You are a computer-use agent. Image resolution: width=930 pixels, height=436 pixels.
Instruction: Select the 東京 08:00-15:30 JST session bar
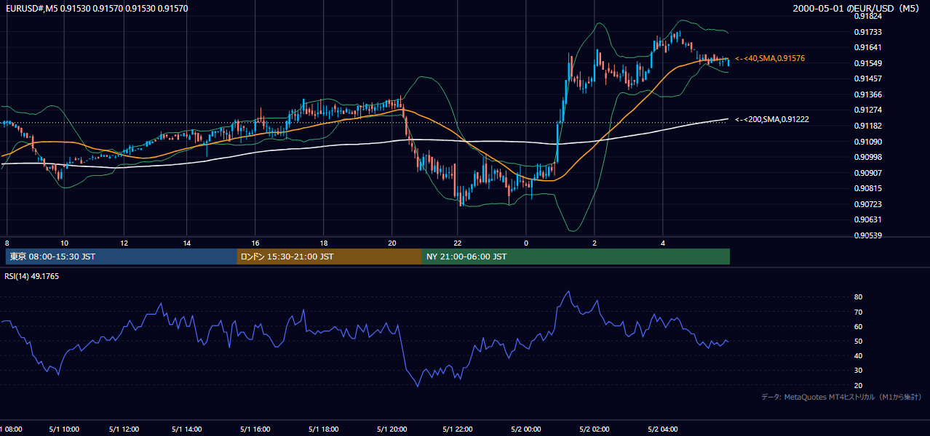[x=121, y=257]
